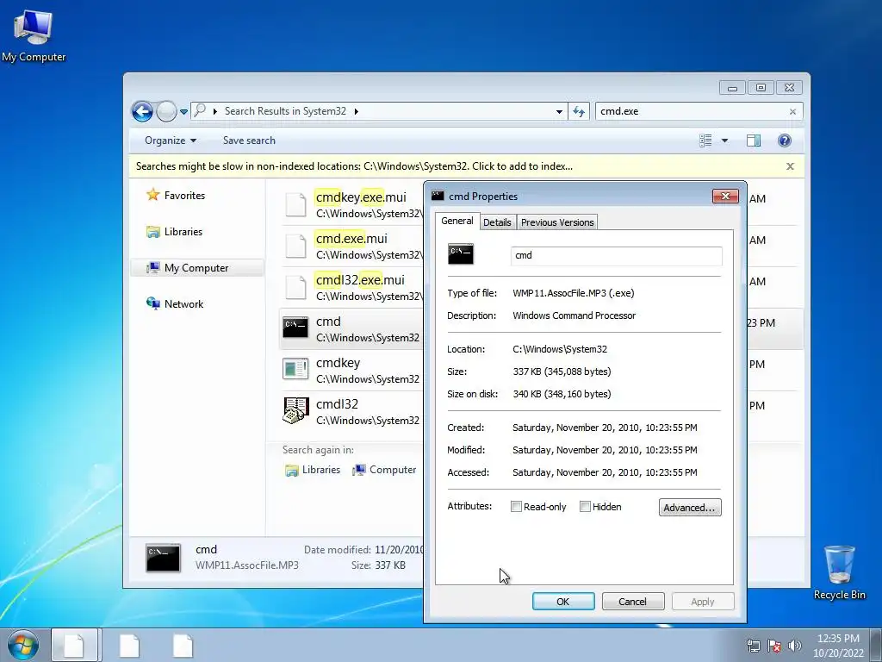Click the address bar search magnifier icon
The height and width of the screenshot is (662, 882).
click(x=200, y=111)
